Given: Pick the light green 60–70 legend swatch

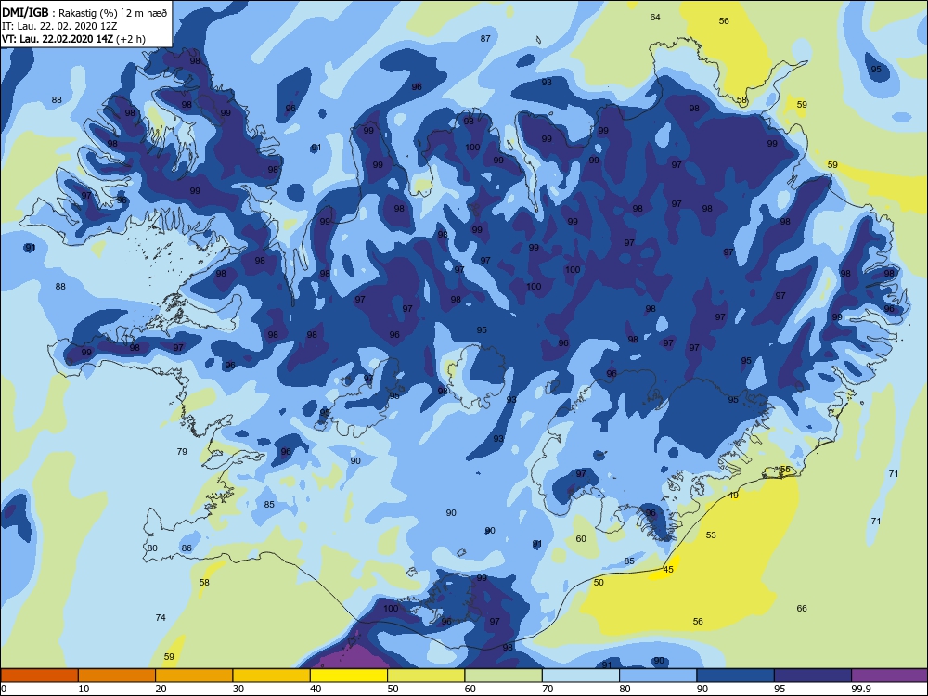Looking at the screenshot, I should tap(504, 676).
